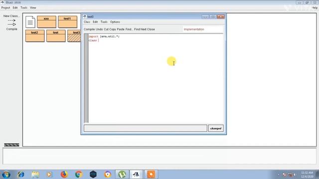
Task: Launch Firefox from the taskbar
Action: coord(64,175)
